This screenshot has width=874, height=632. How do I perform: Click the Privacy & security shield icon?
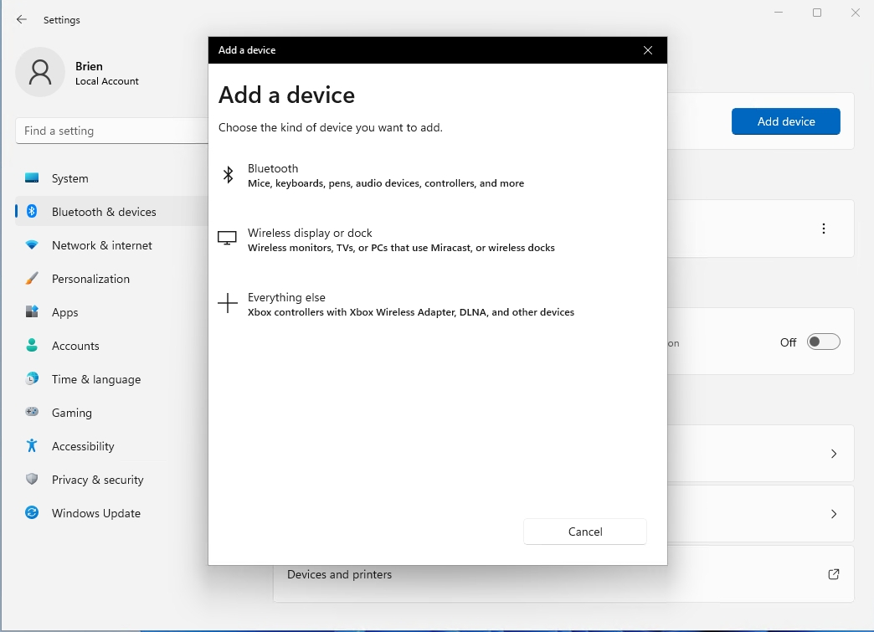(x=31, y=479)
